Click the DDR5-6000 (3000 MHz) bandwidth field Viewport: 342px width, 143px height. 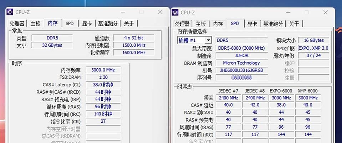tap(241, 48)
